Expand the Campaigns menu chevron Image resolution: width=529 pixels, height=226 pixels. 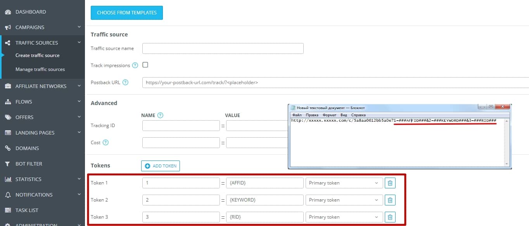(79, 27)
